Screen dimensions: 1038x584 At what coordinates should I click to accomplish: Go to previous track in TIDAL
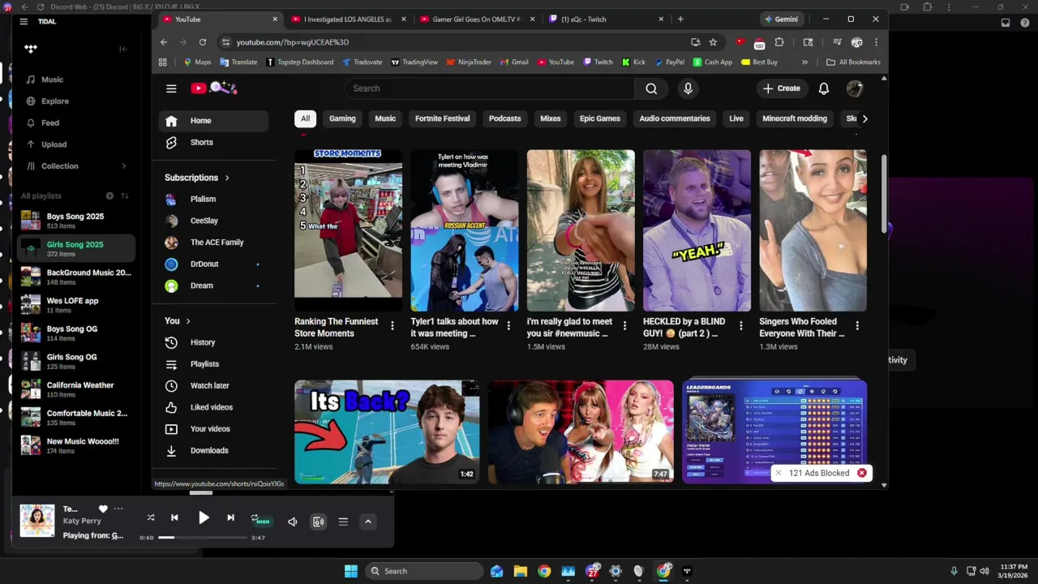(x=174, y=517)
